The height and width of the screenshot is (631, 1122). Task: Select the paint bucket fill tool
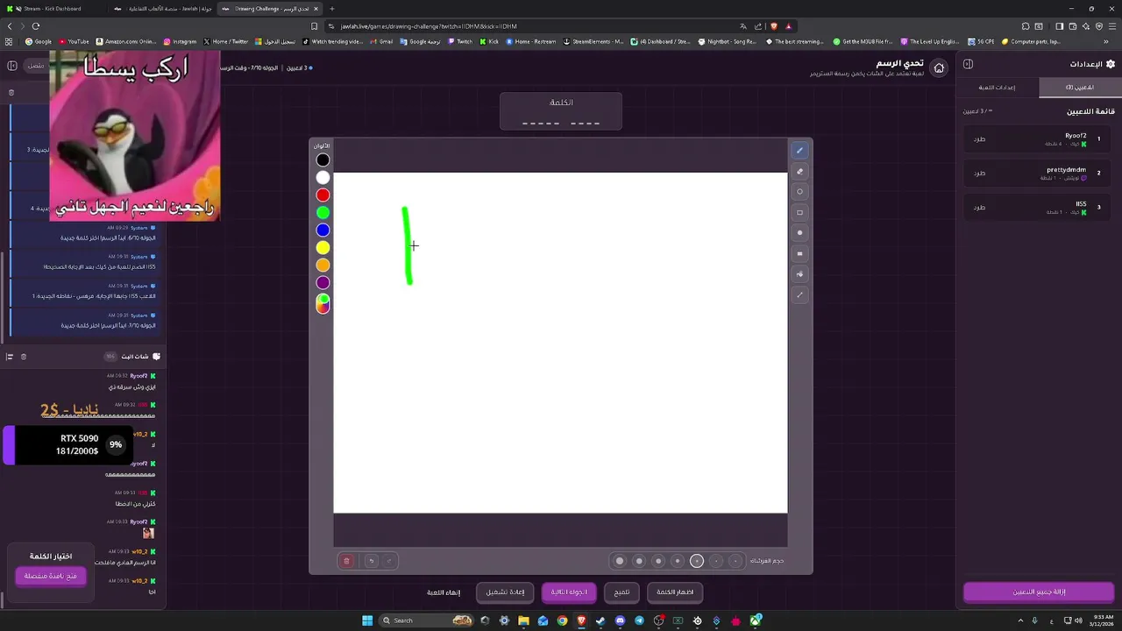[799, 274]
